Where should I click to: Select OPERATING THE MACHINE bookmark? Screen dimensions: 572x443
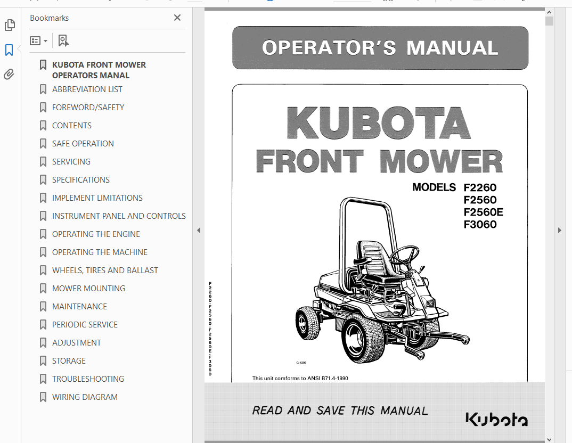[x=100, y=252]
